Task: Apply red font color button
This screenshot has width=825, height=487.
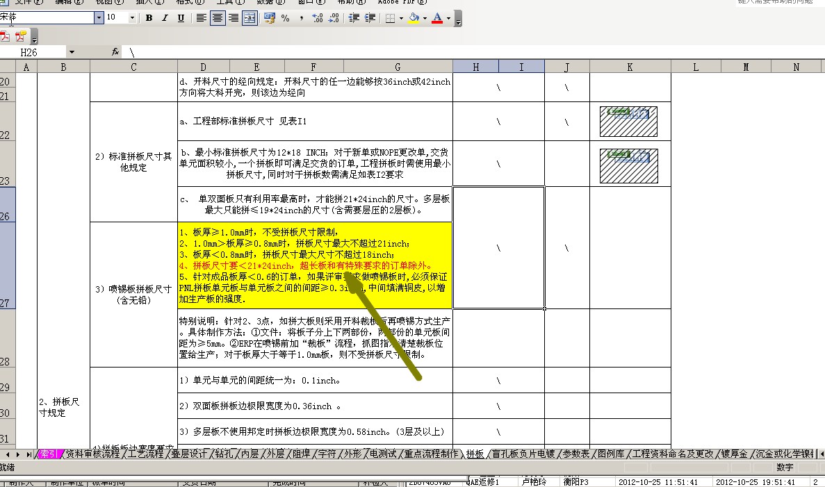Action: 437,18
